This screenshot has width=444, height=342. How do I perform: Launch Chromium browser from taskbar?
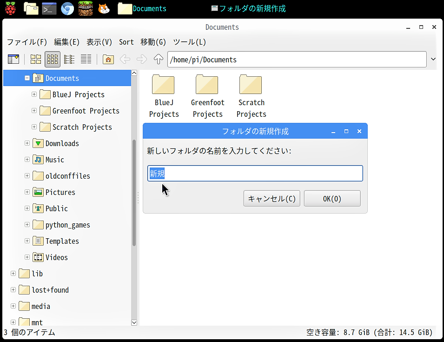pos(67,8)
